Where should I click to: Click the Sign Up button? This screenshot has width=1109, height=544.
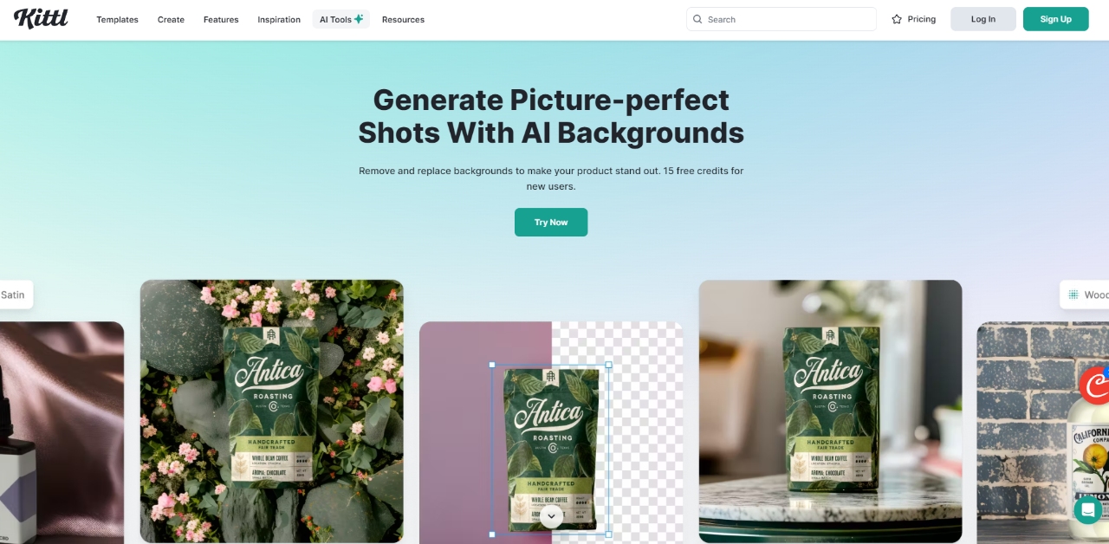1055,19
